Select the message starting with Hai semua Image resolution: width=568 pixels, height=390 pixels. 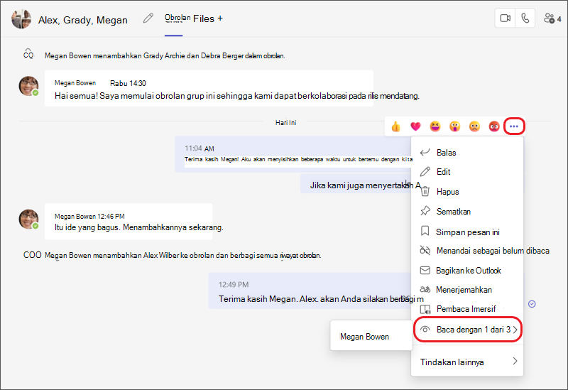coord(209,88)
